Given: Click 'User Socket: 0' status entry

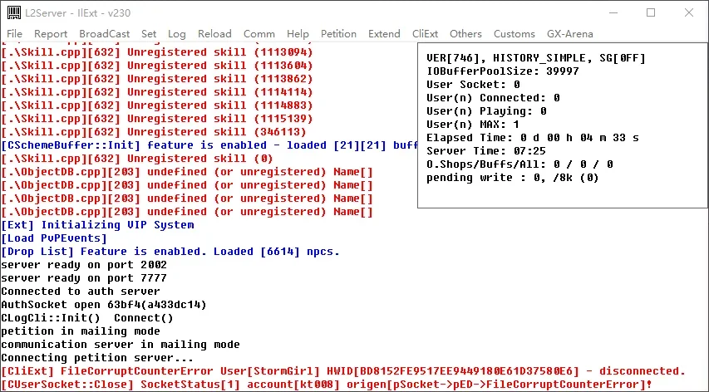Looking at the screenshot, I should [x=473, y=85].
